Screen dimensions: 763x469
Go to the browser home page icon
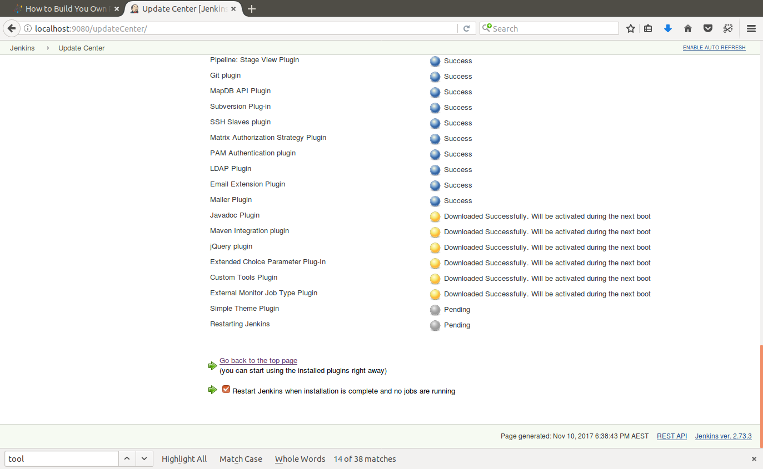pyautogui.click(x=687, y=28)
